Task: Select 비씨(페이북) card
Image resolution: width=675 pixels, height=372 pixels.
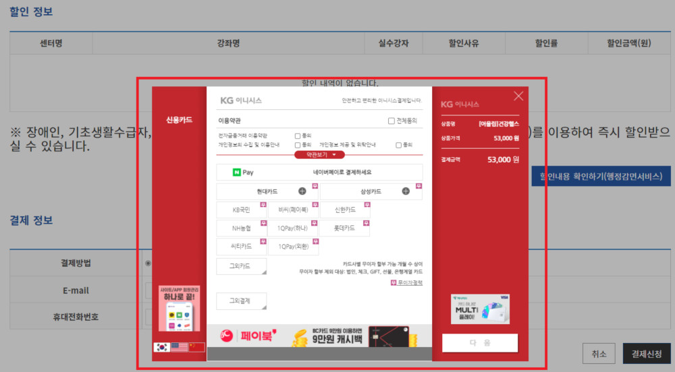Action: [293, 210]
